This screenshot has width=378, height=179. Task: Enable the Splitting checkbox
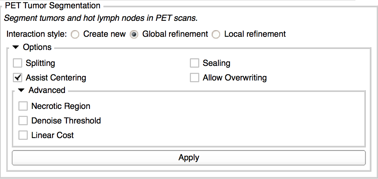pos(17,63)
